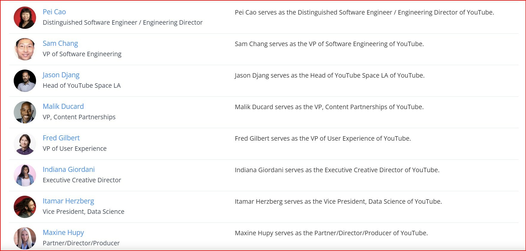Click Sam Chang's profile photo
Screen dimensions: 526x251
point(25,49)
